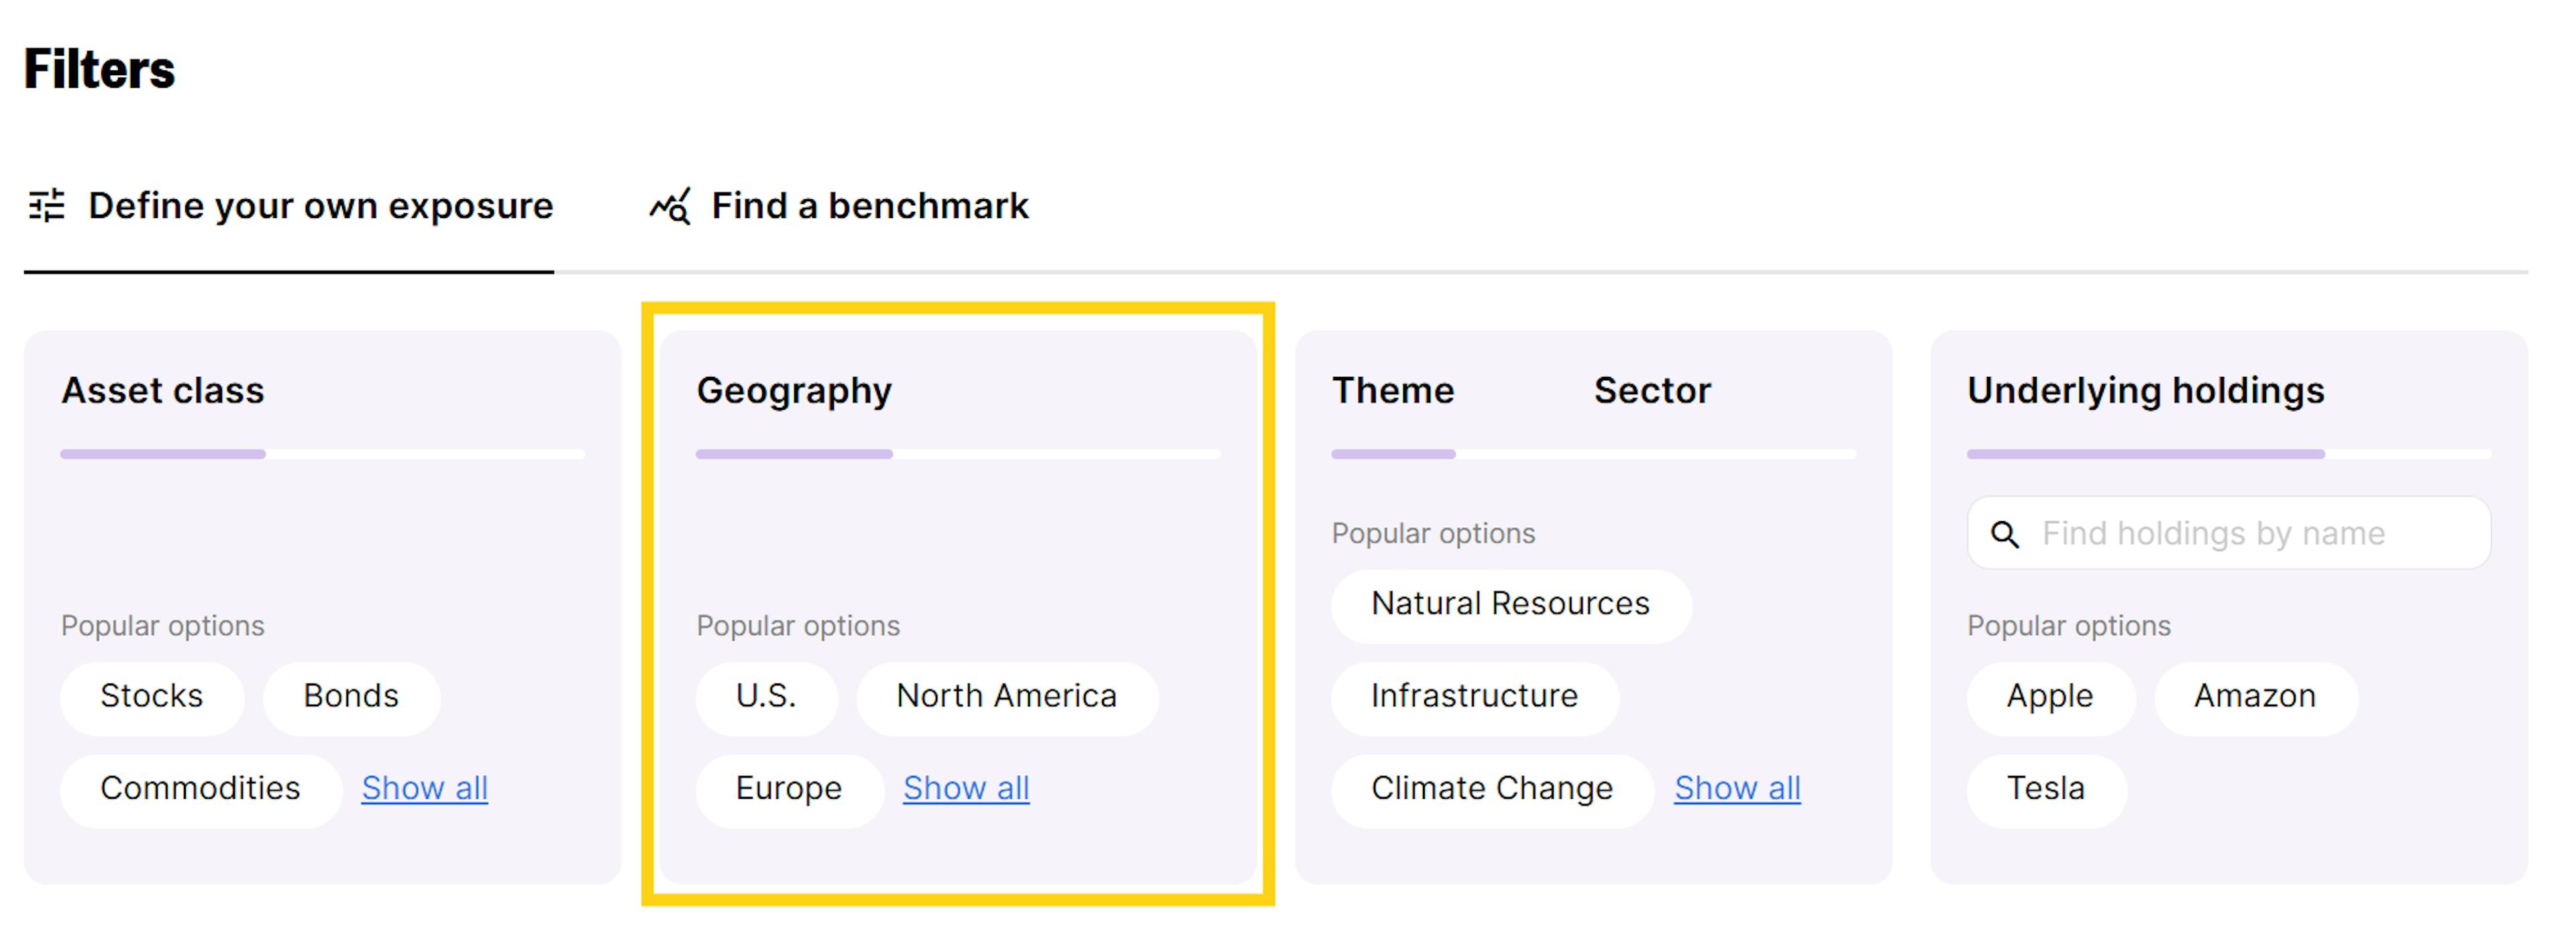
Task: Choose North America as a geography filter
Action: click(1006, 697)
